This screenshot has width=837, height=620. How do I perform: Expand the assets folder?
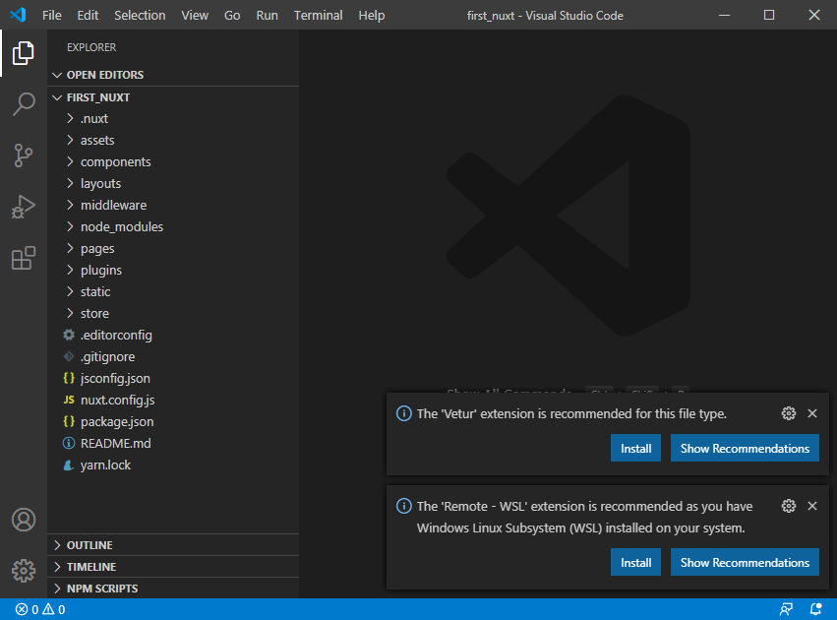(70, 140)
